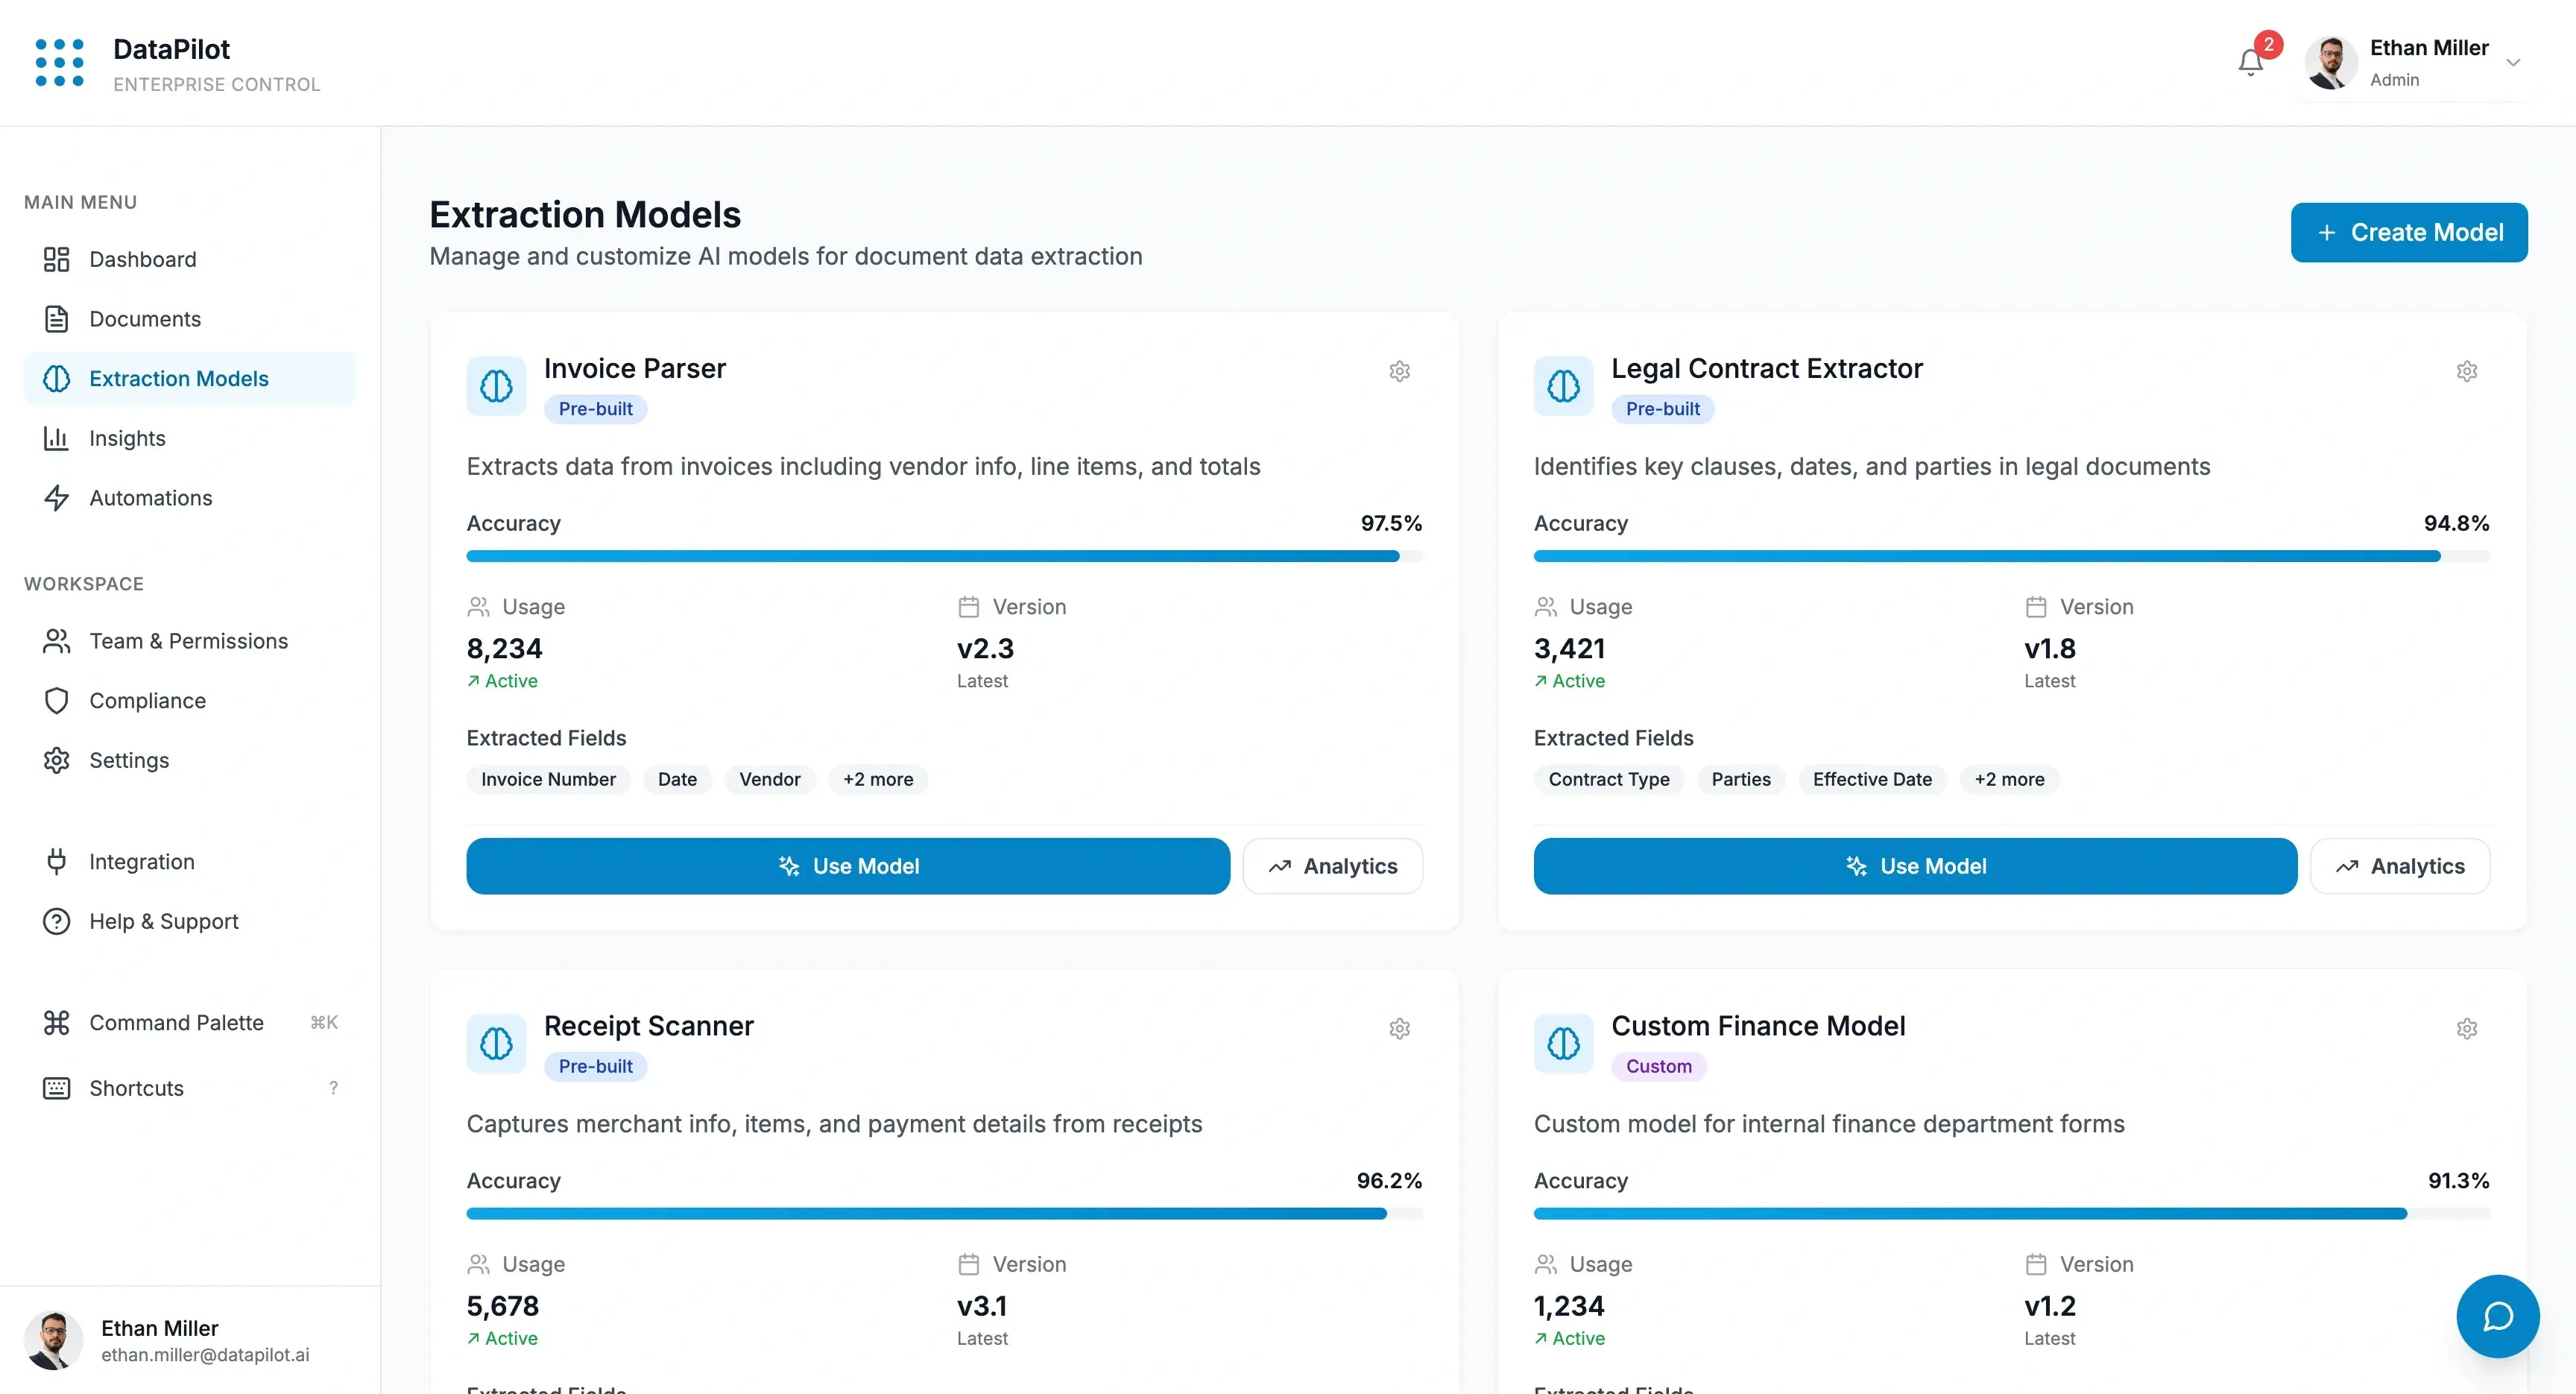
Task: Launch the Command Palette
Action: (x=176, y=1022)
